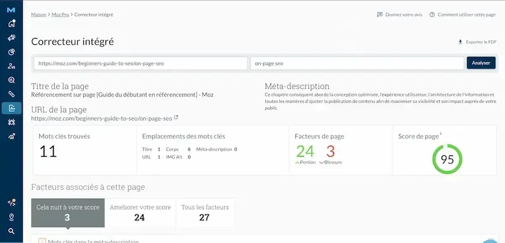Click the download icon beside Exporter le PDF
Screen dimensions: 505x243
point(461,42)
